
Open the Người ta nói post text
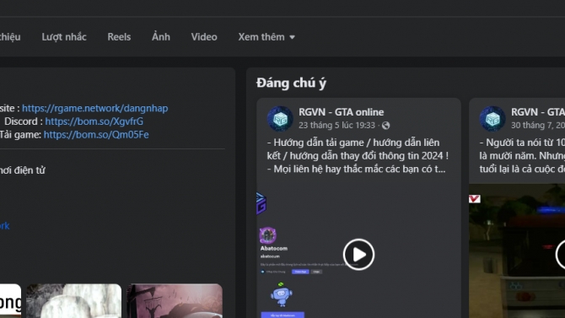click(522, 156)
